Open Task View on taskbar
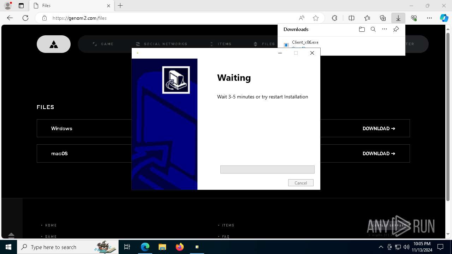Viewport: 452px width, 254px height. pos(127,247)
